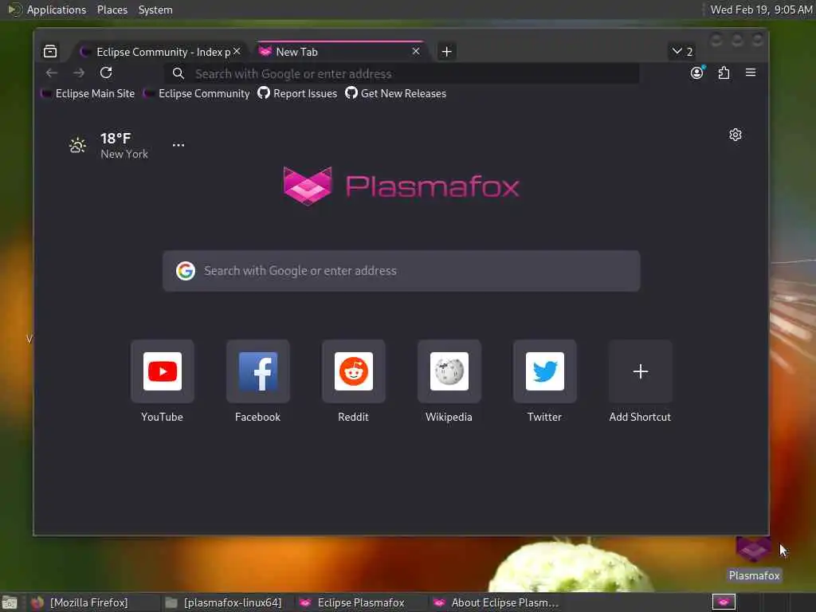Click the workspace switcher in taskbar
The height and width of the screenshot is (612, 816).
click(x=724, y=602)
